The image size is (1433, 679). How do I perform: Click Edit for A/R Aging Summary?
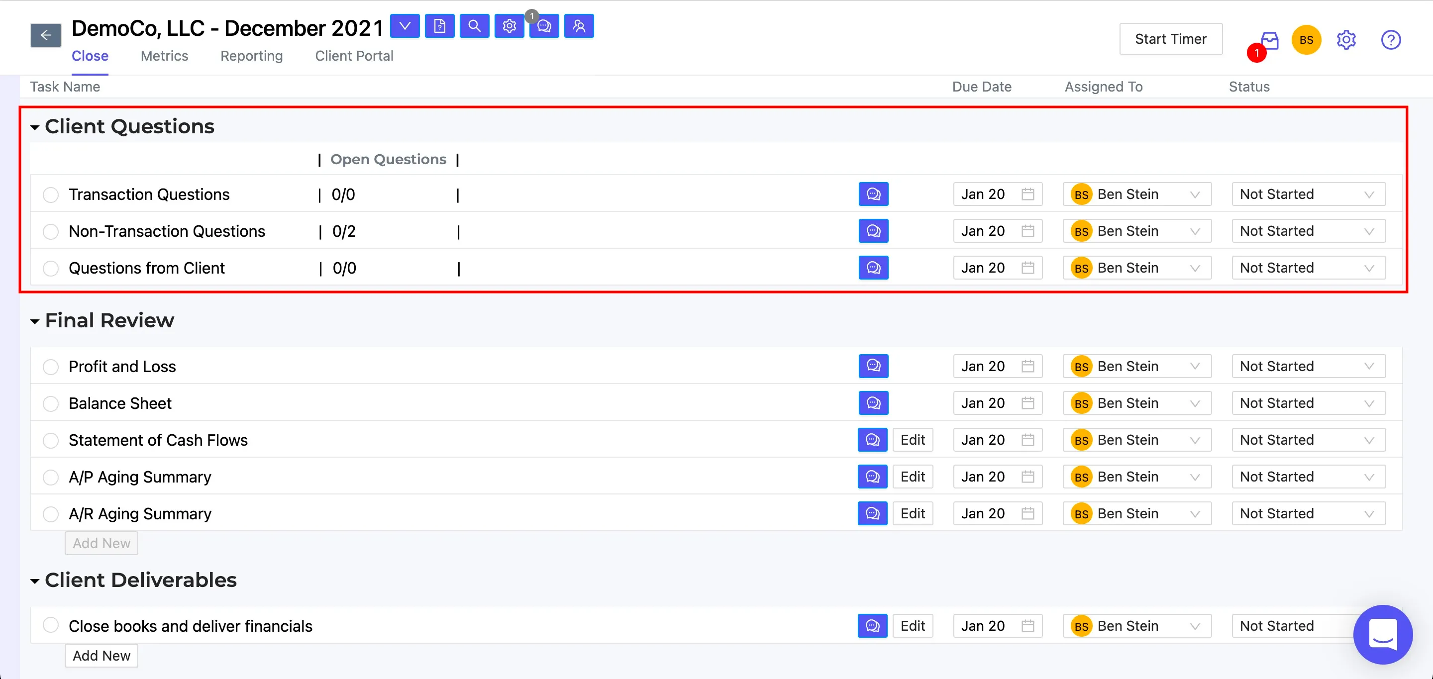913,513
